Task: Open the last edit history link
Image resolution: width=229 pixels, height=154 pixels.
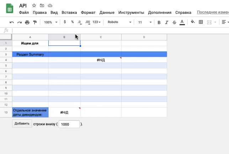Action: pos(213,12)
